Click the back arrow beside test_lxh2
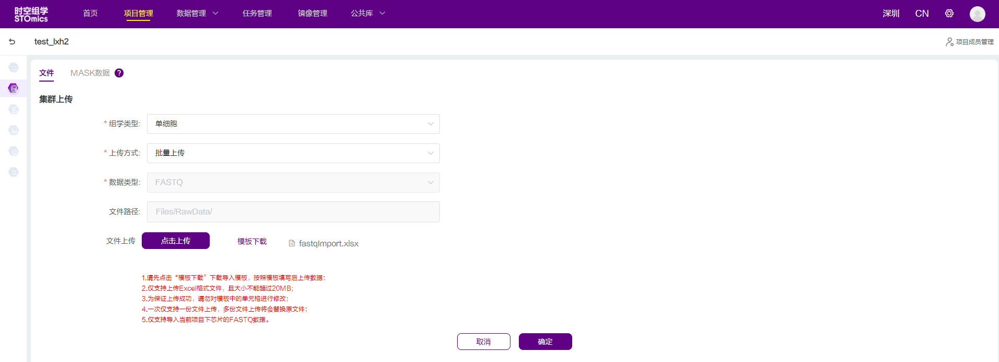 [x=12, y=42]
